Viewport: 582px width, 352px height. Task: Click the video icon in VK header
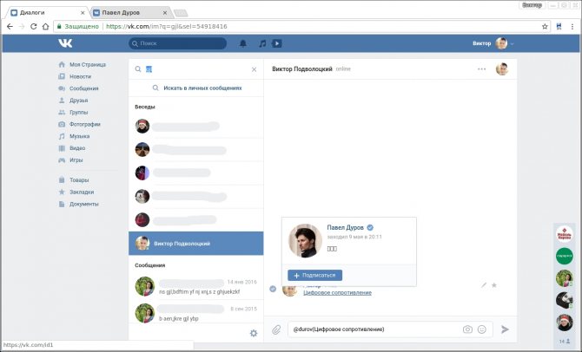pyautogui.click(x=276, y=43)
